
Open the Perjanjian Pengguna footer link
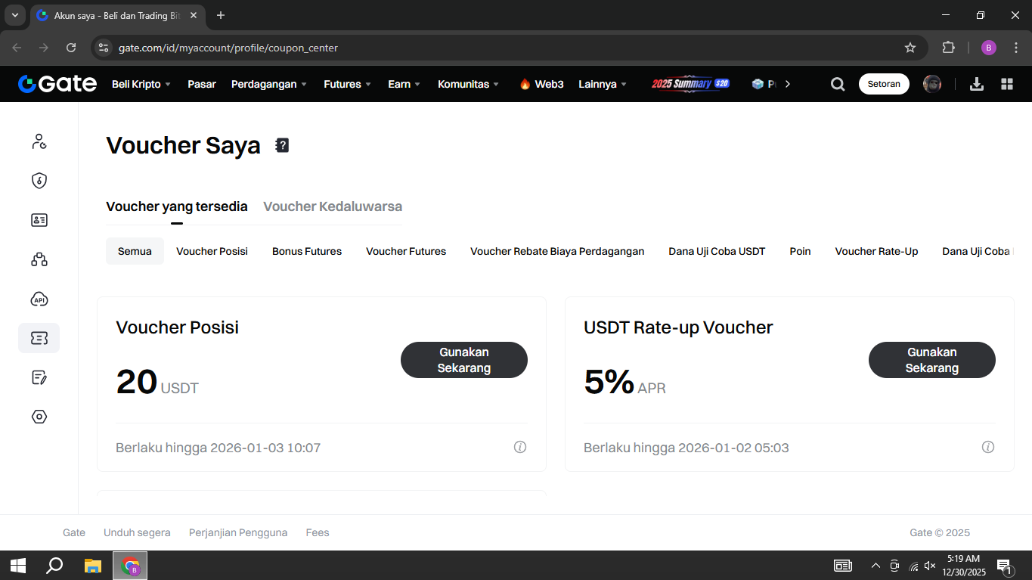238,532
